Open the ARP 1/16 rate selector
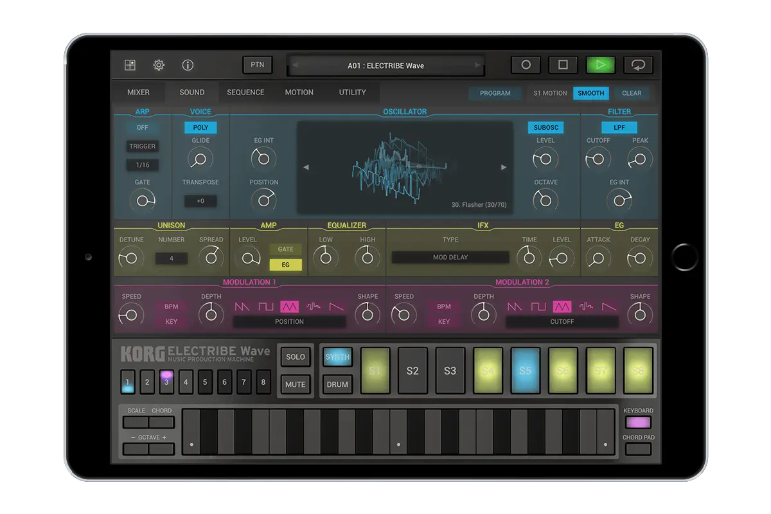 143,165
